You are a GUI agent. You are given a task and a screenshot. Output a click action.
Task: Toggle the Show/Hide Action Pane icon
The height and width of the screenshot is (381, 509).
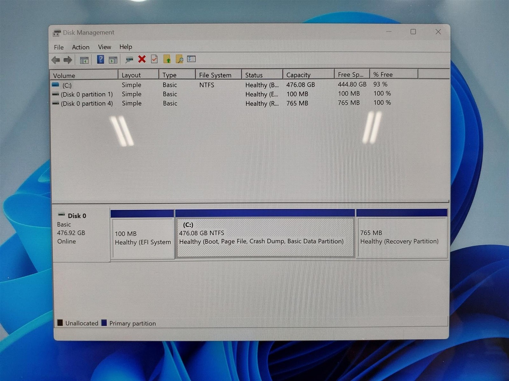pyautogui.click(x=113, y=60)
